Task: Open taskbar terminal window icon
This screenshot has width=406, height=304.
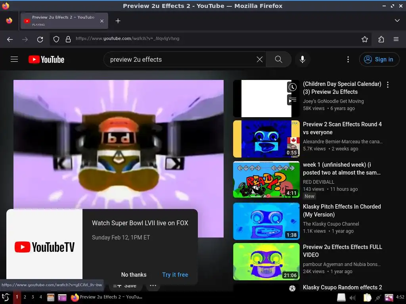Action: pos(62,298)
